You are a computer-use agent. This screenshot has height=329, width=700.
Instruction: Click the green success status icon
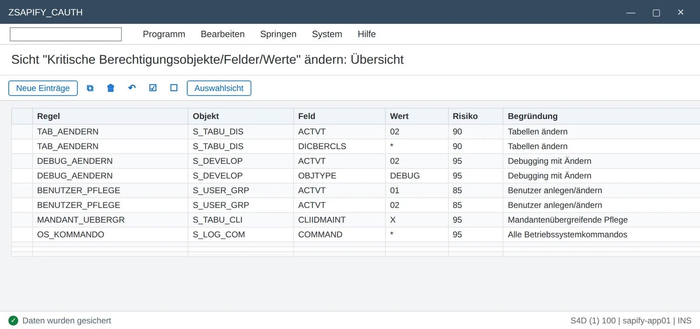click(13, 321)
